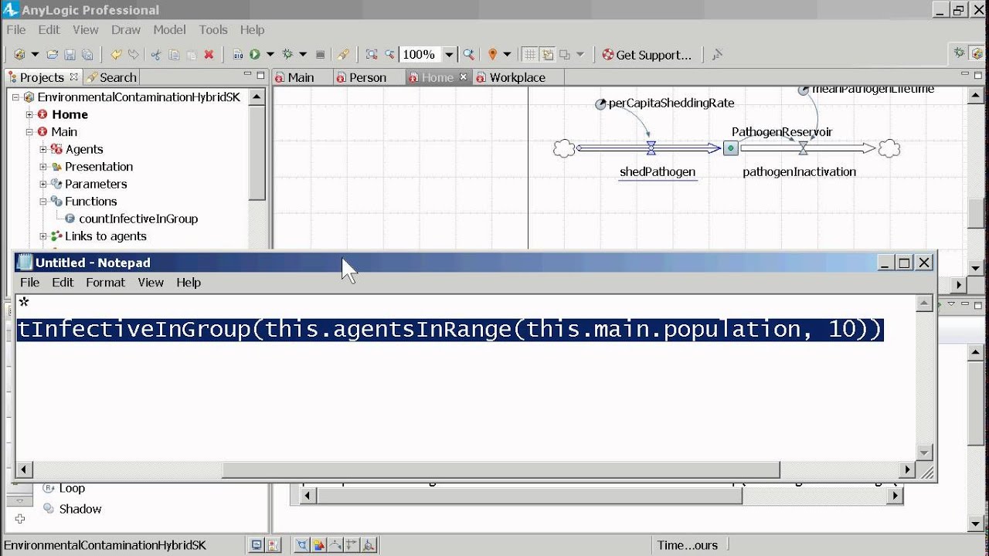Open the Run model dropdown arrow
This screenshot has height=556, width=989.
pos(270,55)
